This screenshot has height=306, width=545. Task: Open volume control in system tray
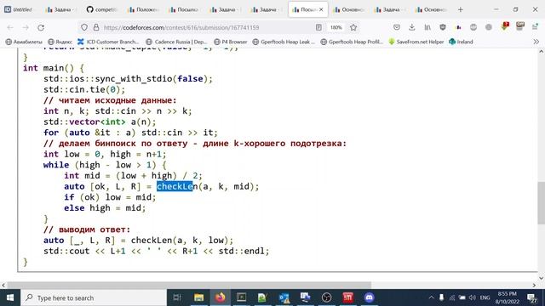[x=473, y=297]
